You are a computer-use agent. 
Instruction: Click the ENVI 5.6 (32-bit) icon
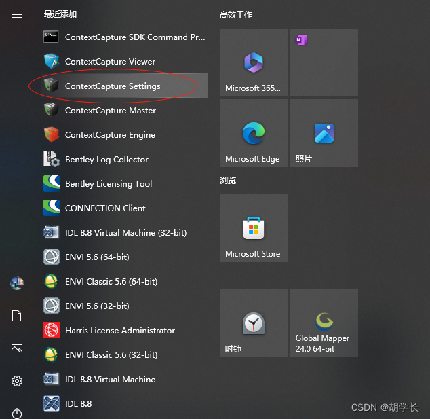52,306
